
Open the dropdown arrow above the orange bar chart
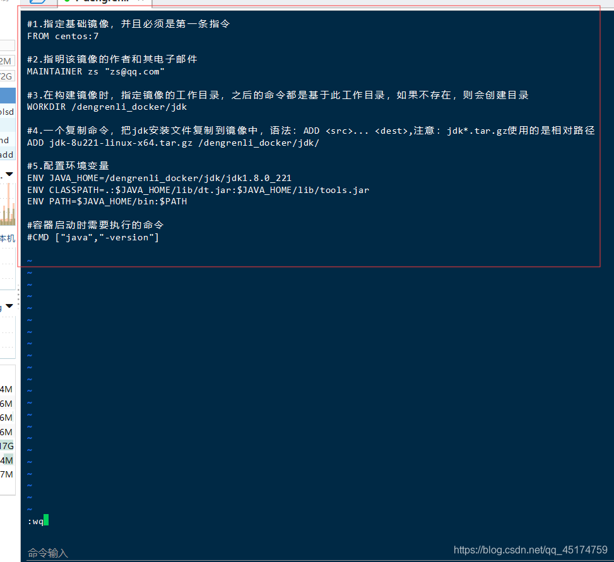coord(9,173)
